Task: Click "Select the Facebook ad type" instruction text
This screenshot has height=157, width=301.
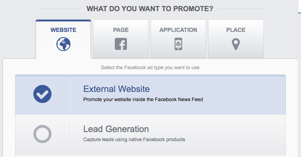Action: (x=150, y=67)
